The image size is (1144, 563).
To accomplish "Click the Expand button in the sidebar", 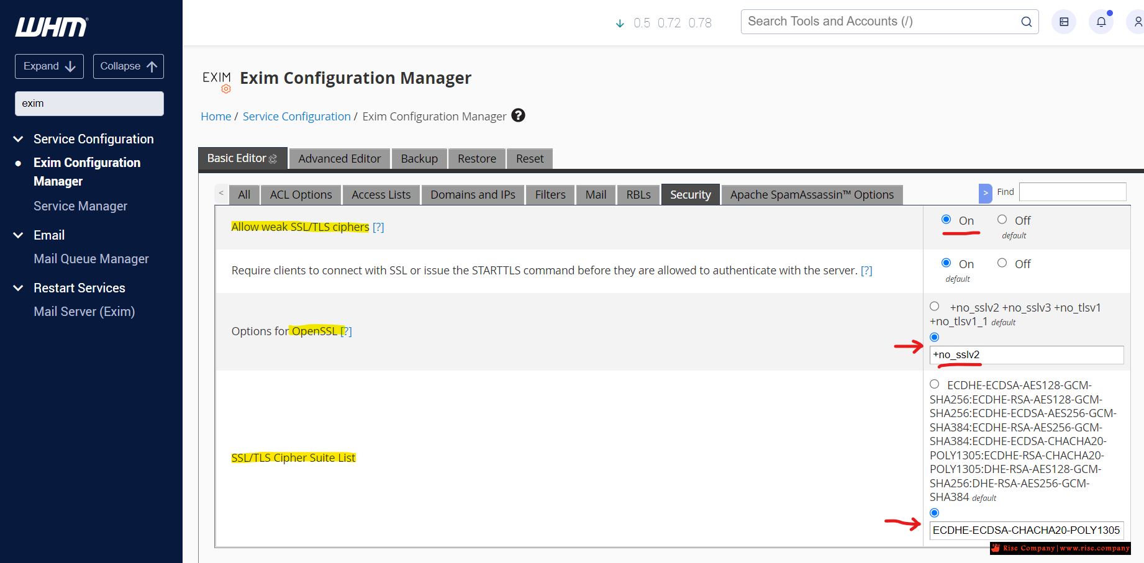I will [49, 66].
